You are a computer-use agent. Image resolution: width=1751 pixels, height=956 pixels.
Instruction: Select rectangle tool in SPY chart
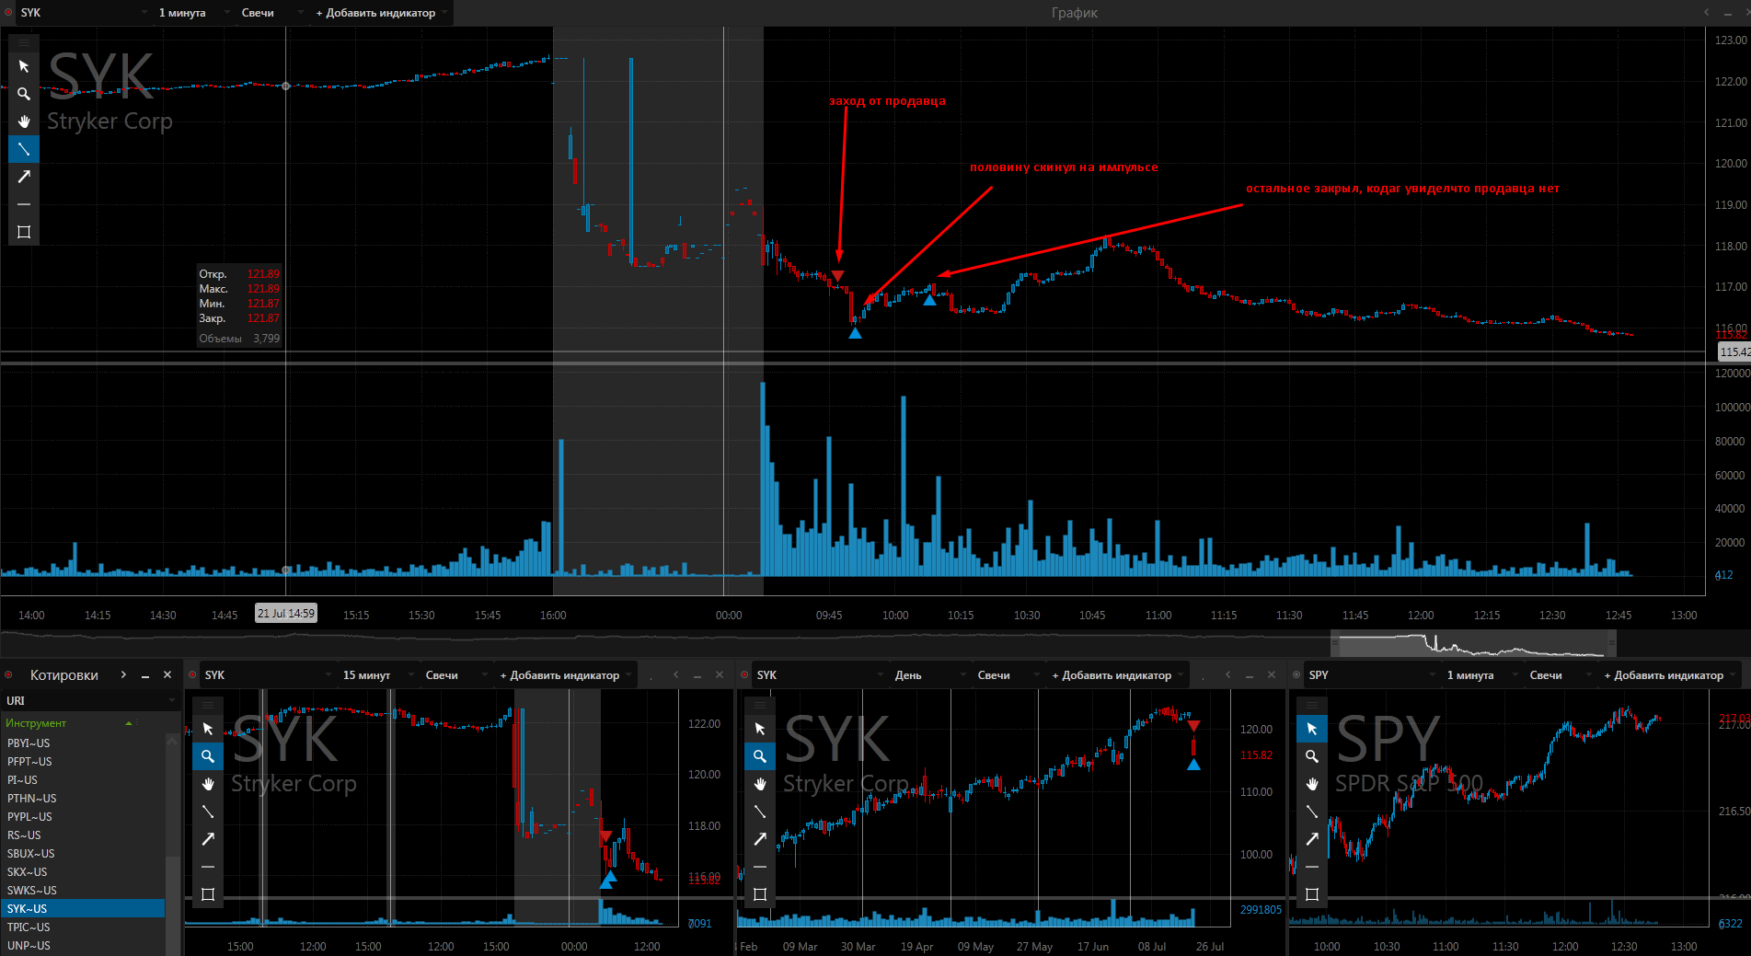tap(1312, 894)
